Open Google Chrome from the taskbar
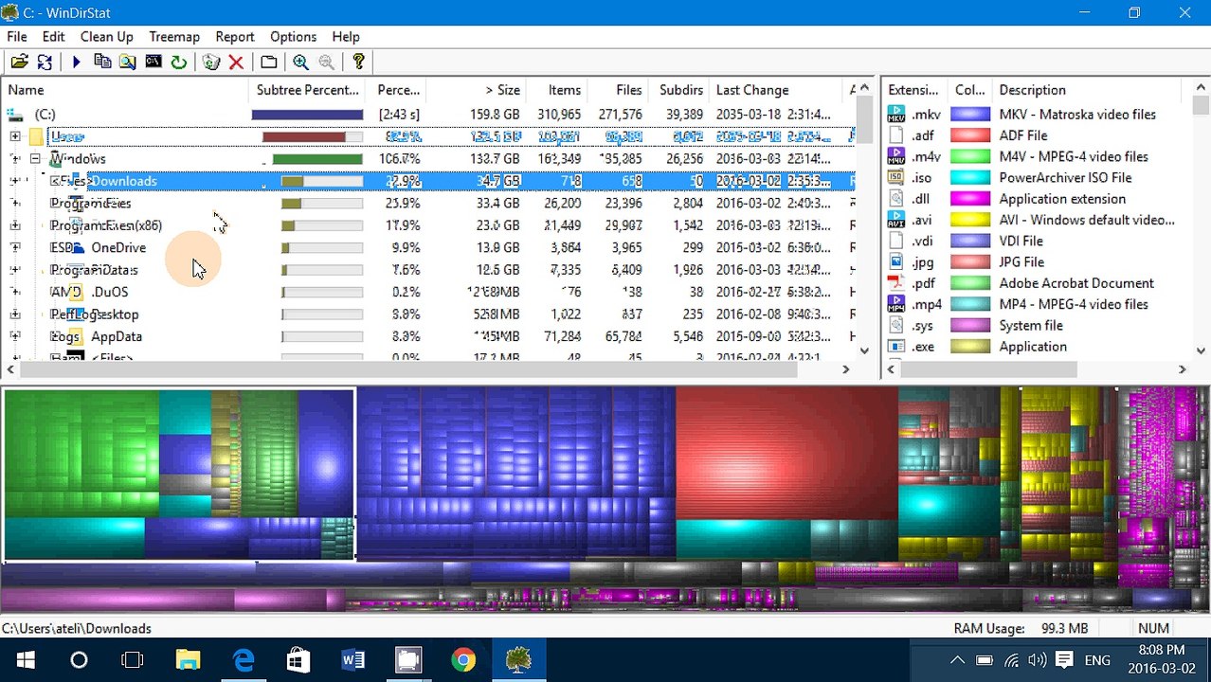Screen dimensions: 1211x682 pyautogui.click(x=463, y=660)
